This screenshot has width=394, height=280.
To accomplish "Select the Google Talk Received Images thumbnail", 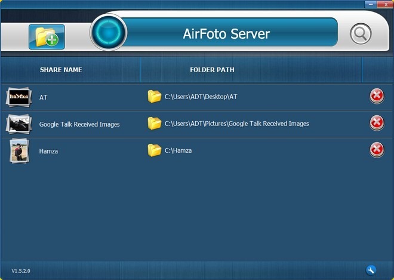I will [x=19, y=124].
